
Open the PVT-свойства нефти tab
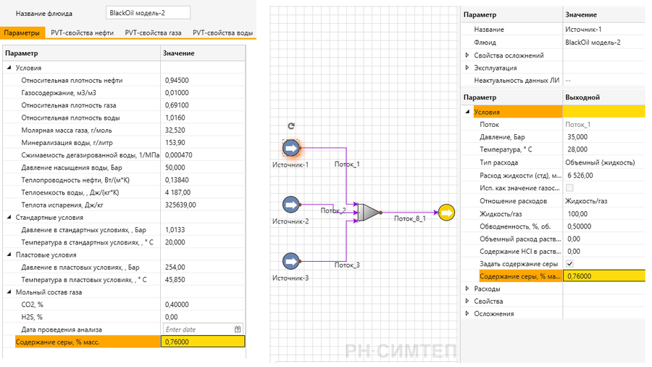coord(82,33)
